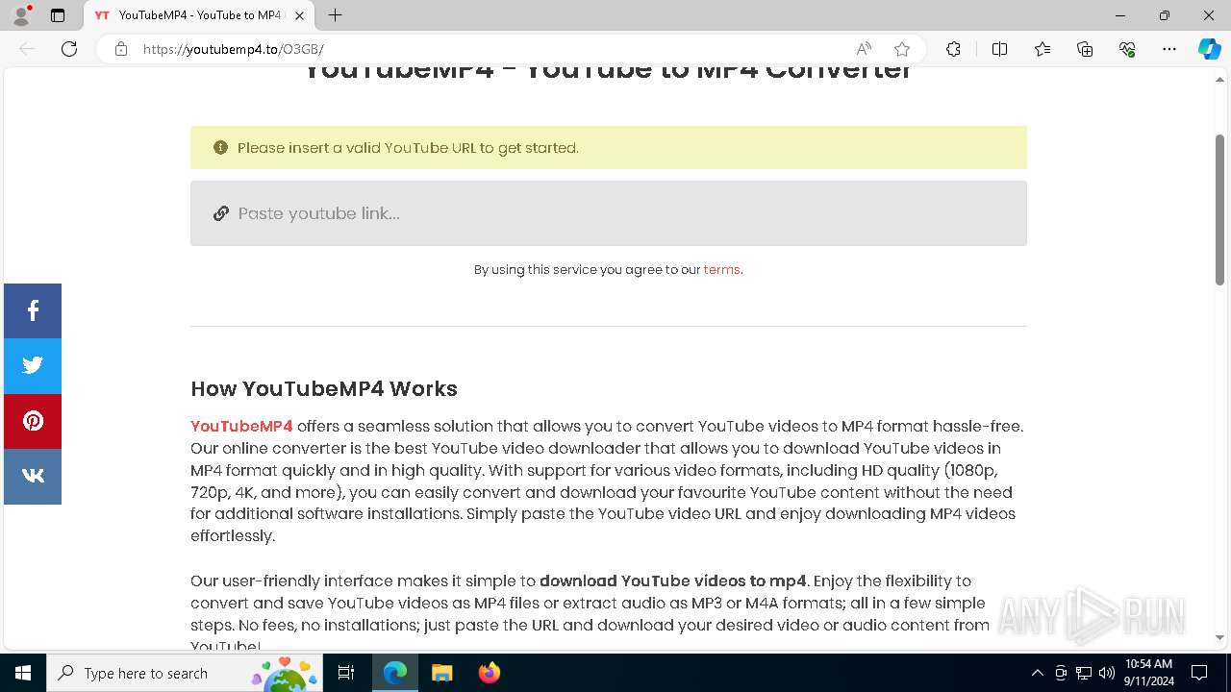
Task: Share page via Twitter sidebar icon
Action: point(33,366)
